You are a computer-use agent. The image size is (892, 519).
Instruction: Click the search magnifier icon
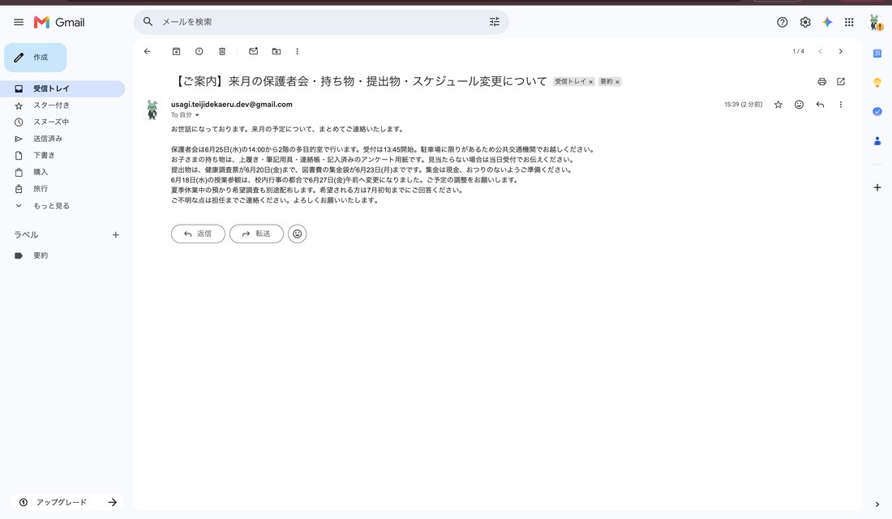coord(148,22)
